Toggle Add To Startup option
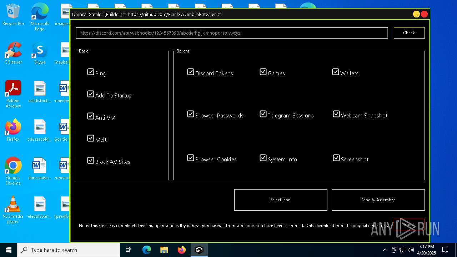Viewport: 457px width, 257px height. click(x=91, y=94)
